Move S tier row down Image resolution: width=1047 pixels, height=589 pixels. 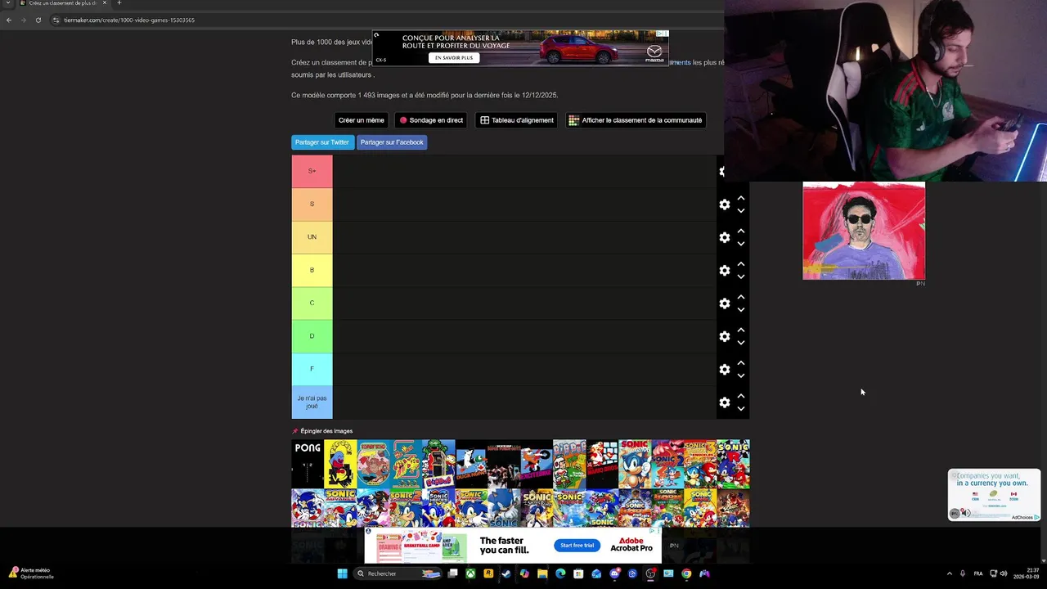[x=741, y=211]
